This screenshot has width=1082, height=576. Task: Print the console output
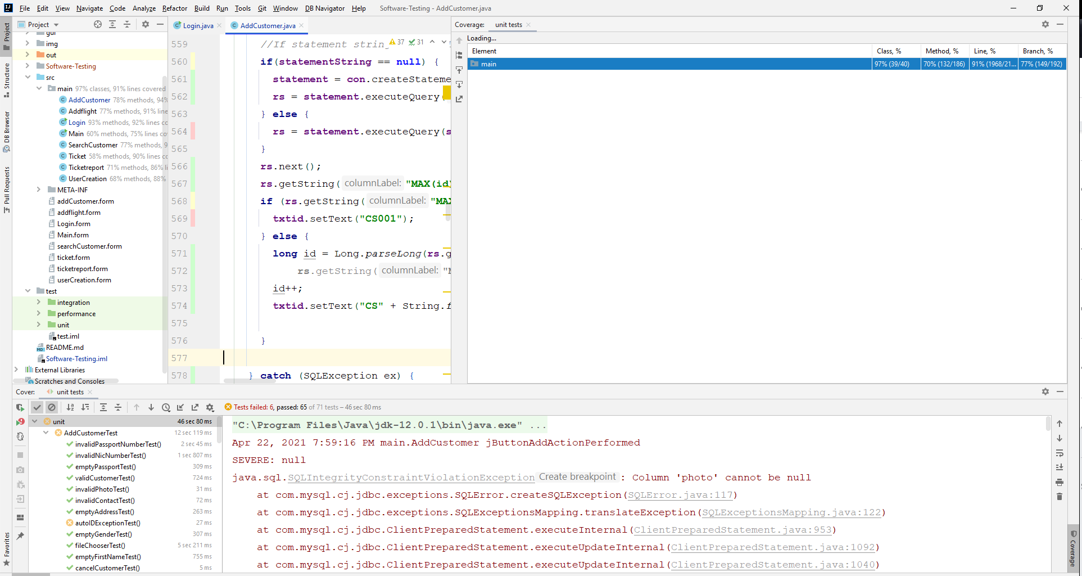(x=1060, y=483)
